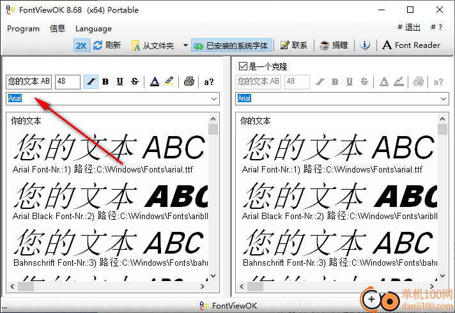
Task: Open the Program menu
Action: pyautogui.click(x=23, y=29)
